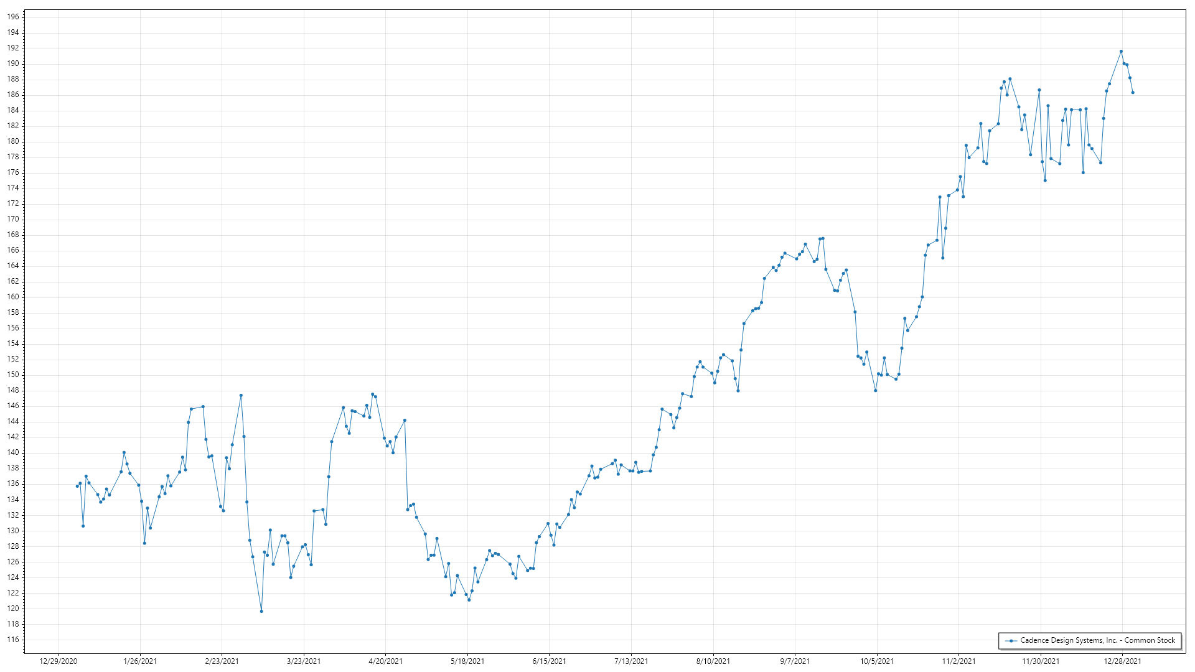Select the 170 y-axis value label
1195x672 pixels.
[13, 219]
